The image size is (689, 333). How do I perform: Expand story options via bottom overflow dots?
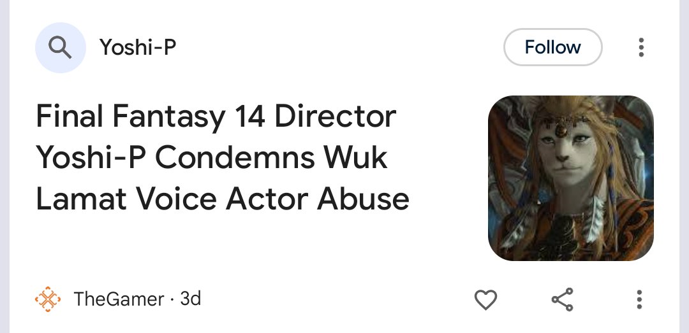click(x=639, y=300)
